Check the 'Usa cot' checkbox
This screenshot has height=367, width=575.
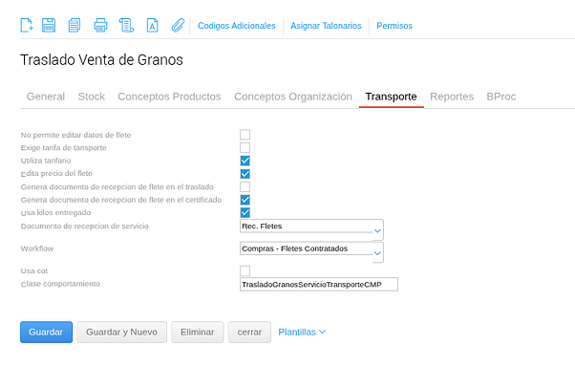tap(245, 270)
